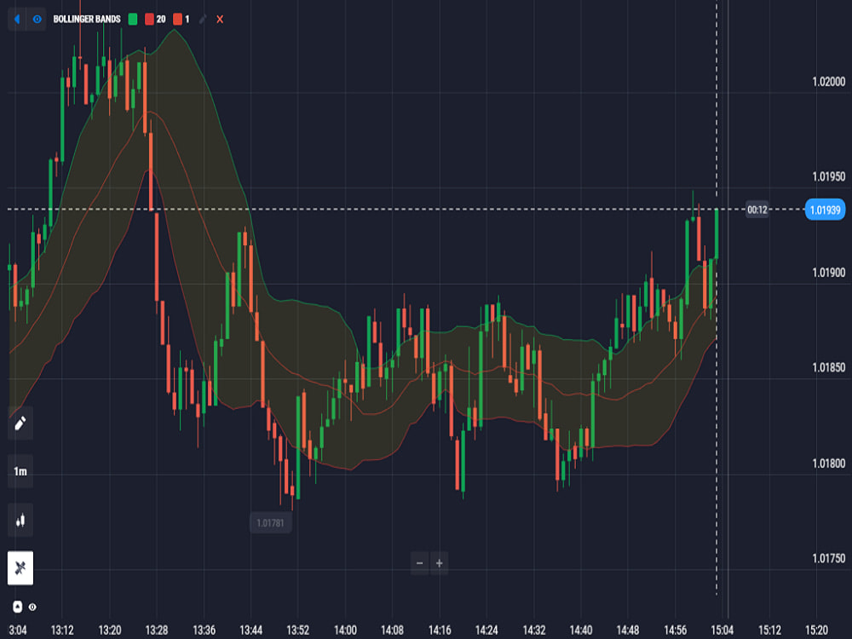The height and width of the screenshot is (639, 852).
Task: Click the green Bollinger Bands color swatch
Action: pos(133,19)
